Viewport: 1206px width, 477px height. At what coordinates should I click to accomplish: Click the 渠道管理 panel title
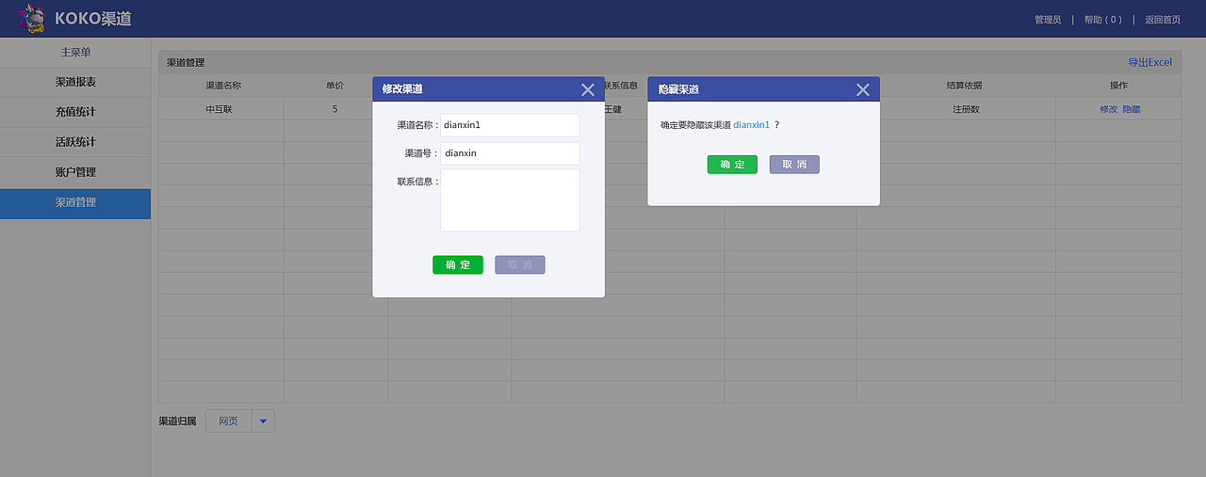(x=186, y=62)
